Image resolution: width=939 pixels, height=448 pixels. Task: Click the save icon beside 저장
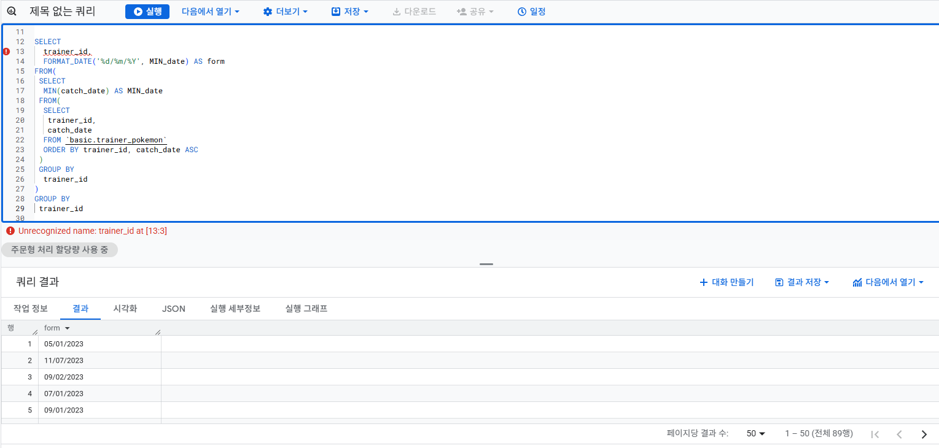tap(336, 12)
